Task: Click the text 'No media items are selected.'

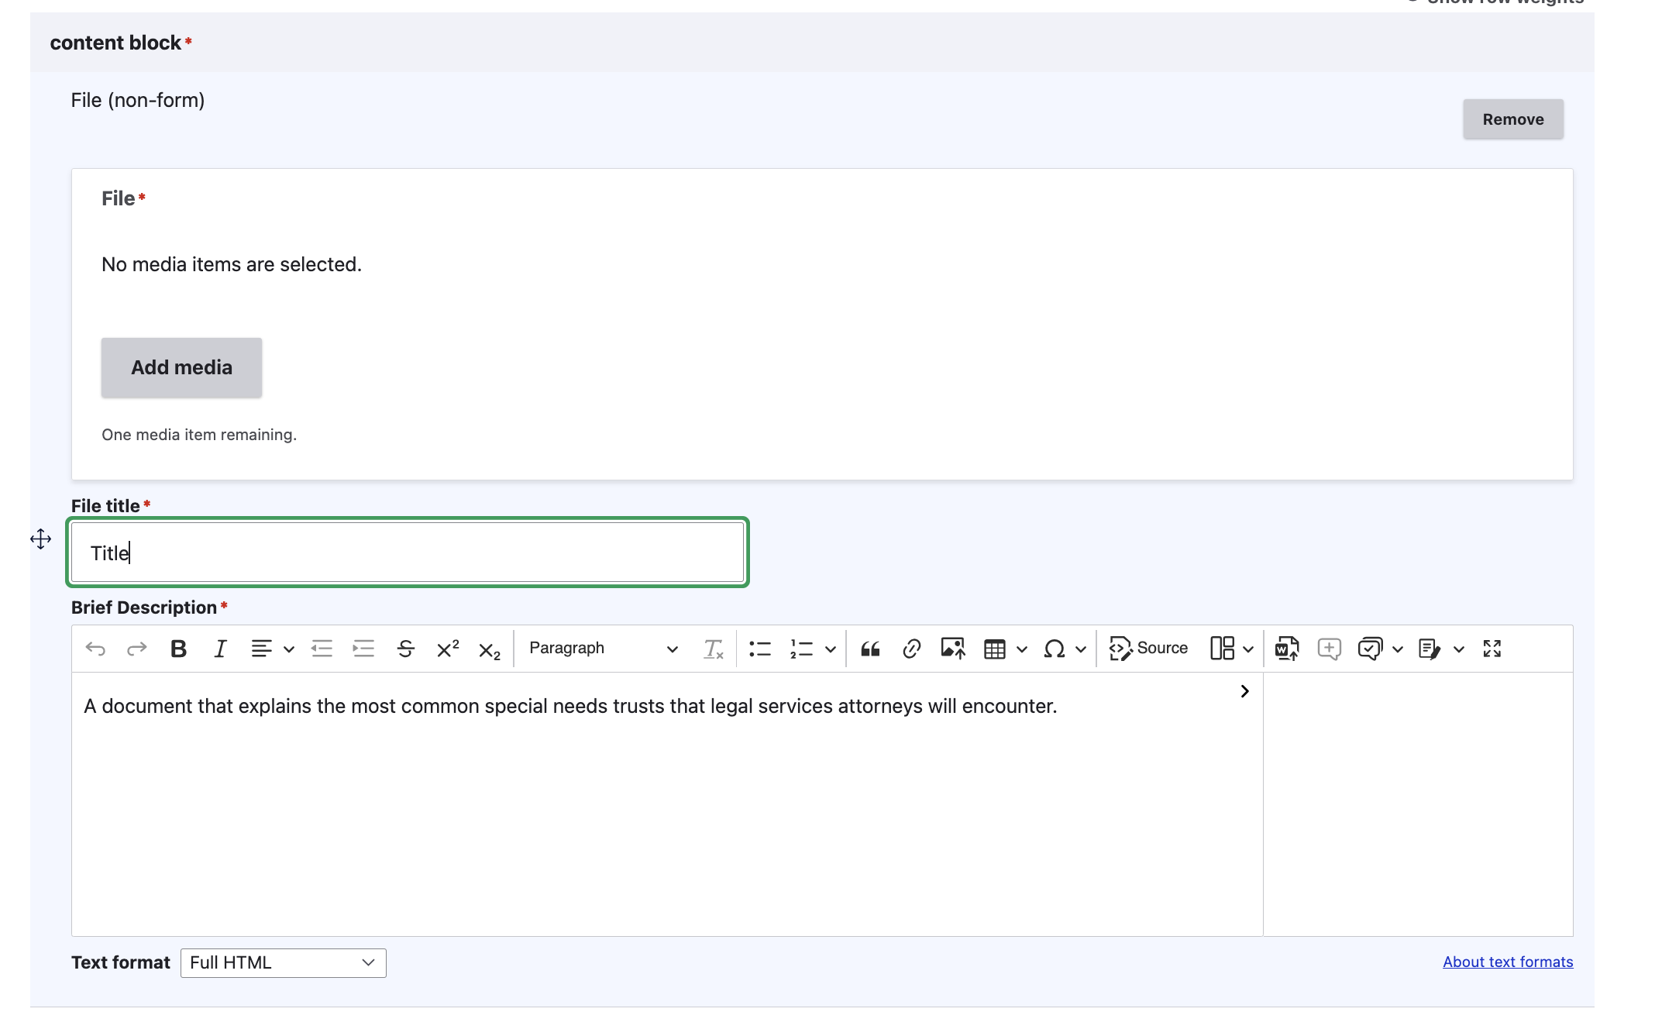Action: [x=232, y=264]
